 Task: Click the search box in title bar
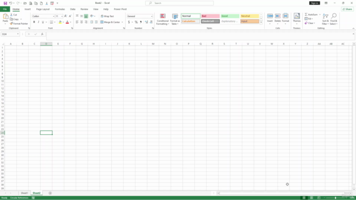coord(179,3)
